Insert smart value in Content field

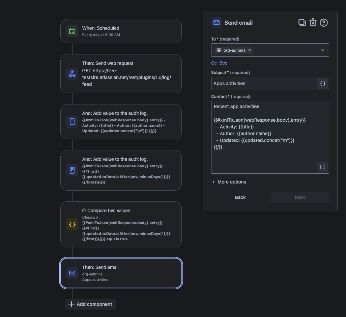[x=322, y=167]
